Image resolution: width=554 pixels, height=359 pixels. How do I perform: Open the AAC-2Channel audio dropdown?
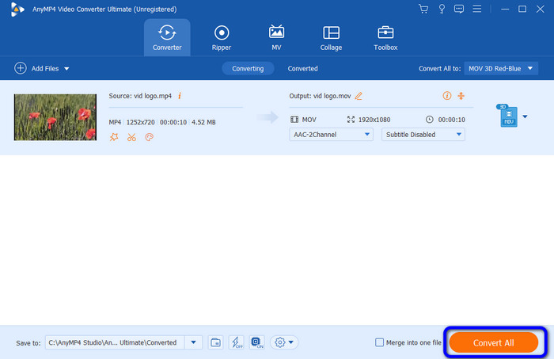click(331, 135)
